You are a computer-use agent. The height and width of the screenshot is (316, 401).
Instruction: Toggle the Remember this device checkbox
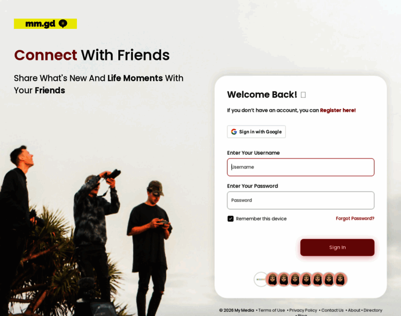[x=231, y=219]
